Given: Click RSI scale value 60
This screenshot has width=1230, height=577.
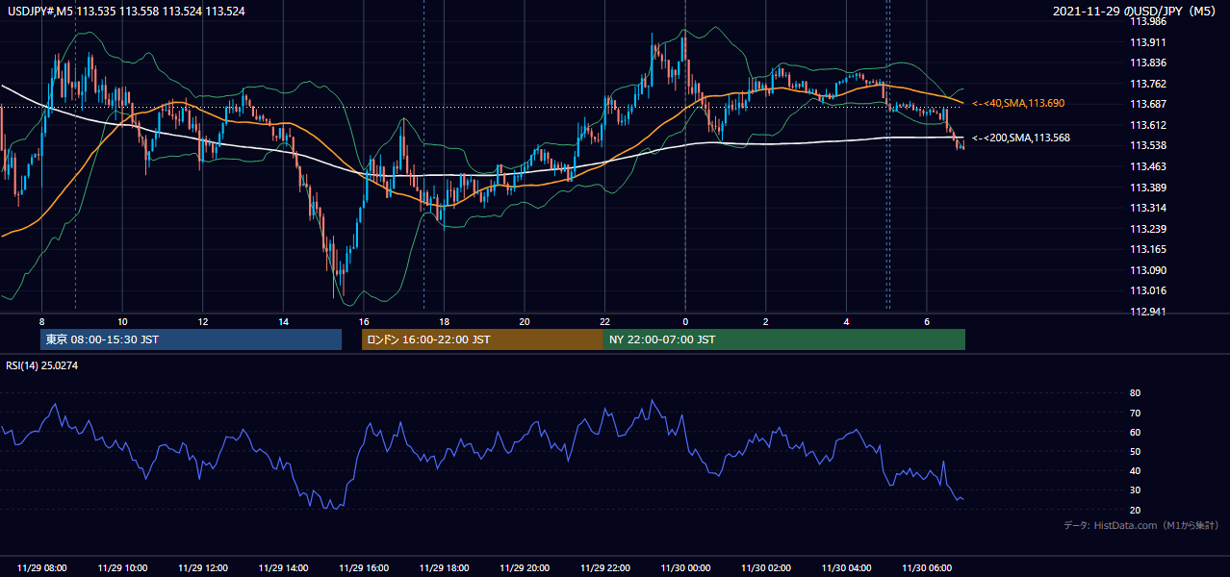Looking at the screenshot, I should 1135,432.
